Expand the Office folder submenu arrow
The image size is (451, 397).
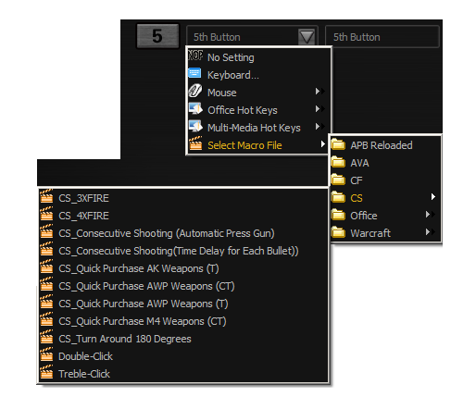[x=430, y=215]
